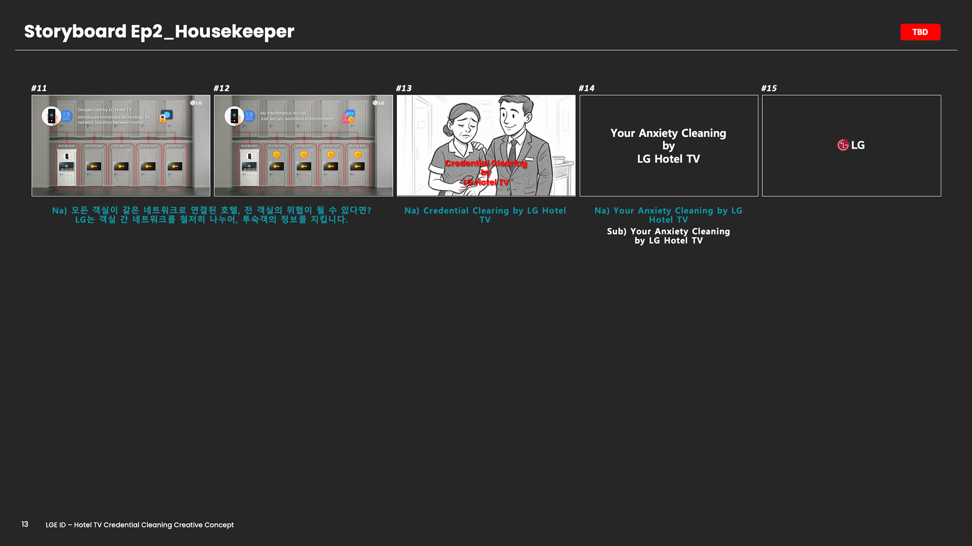
Task: Click the phone icon in frame #11
Action: 51,116
